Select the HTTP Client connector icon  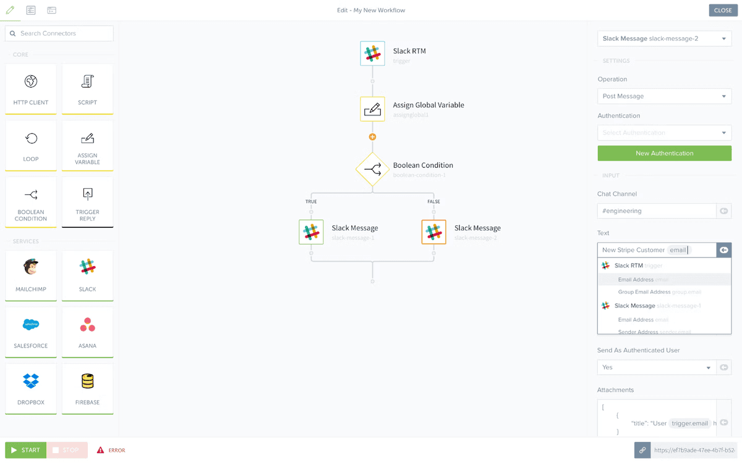click(31, 81)
